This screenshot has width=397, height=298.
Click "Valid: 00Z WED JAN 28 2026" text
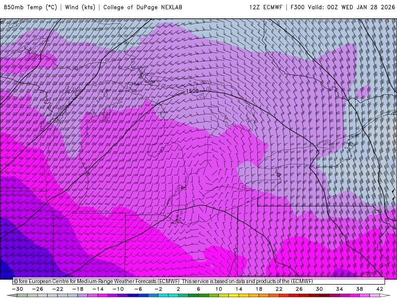pyautogui.click(x=351, y=7)
